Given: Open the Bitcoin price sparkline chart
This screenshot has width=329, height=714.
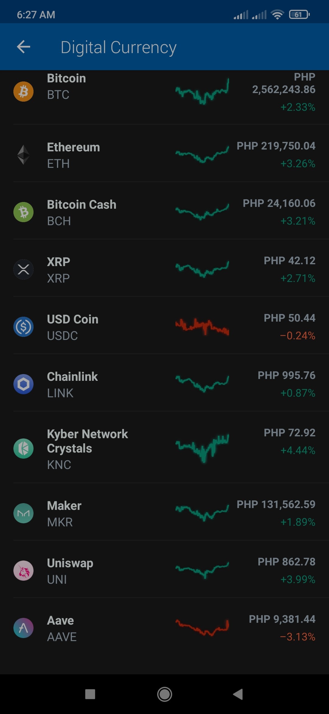Looking at the screenshot, I should 202,92.
